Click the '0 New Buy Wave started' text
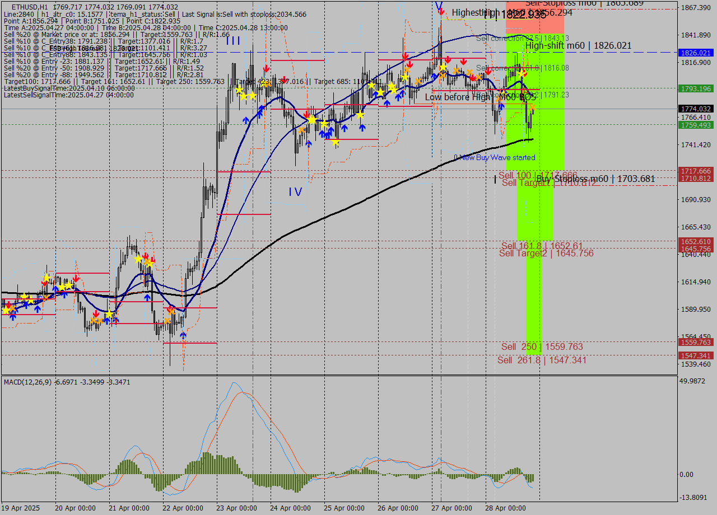The image size is (717, 515). coord(494,157)
